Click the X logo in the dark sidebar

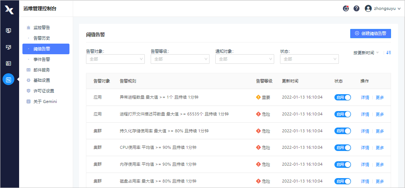pyautogui.click(x=9, y=10)
